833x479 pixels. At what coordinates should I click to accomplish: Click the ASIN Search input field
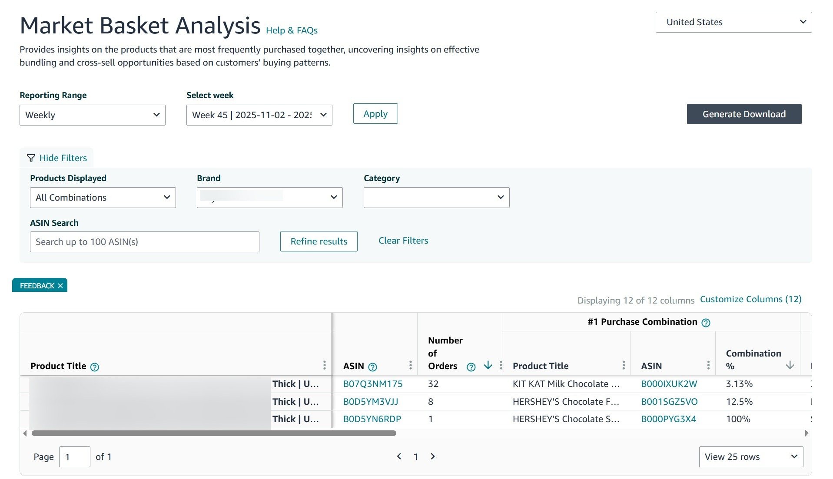(x=144, y=242)
